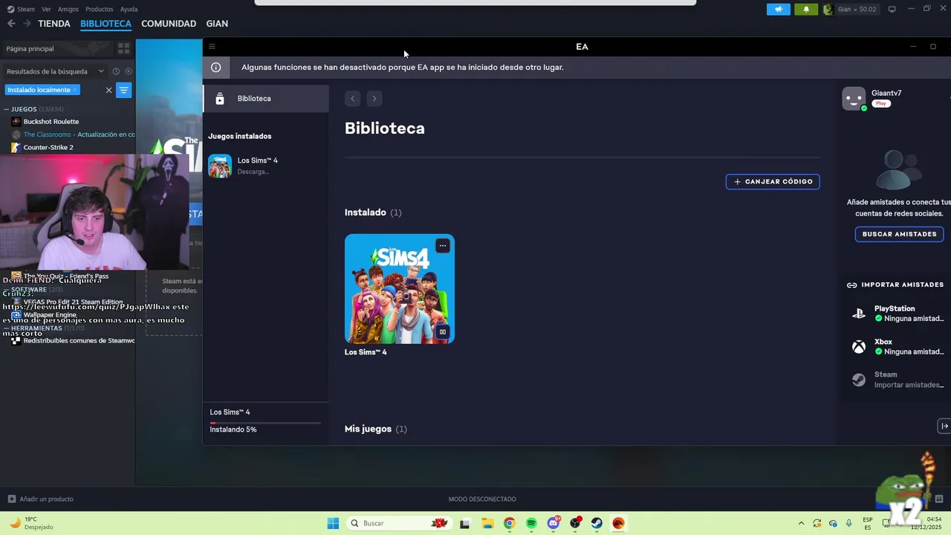The height and width of the screenshot is (535, 951).
Task: Open Gian account wallet dropdown
Action: pos(851,9)
